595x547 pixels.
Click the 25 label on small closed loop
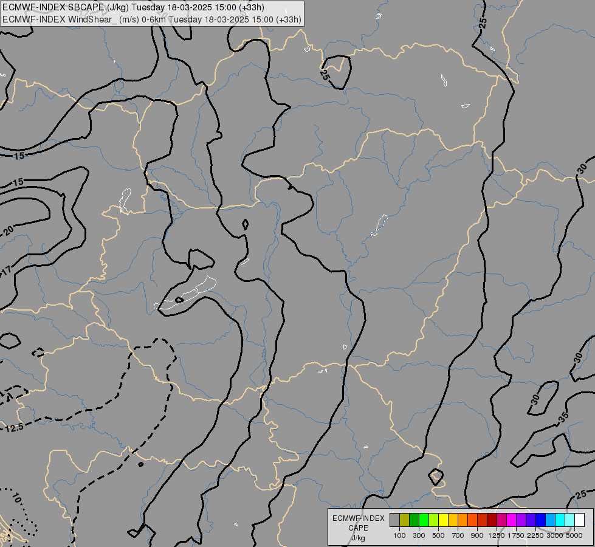[325, 74]
